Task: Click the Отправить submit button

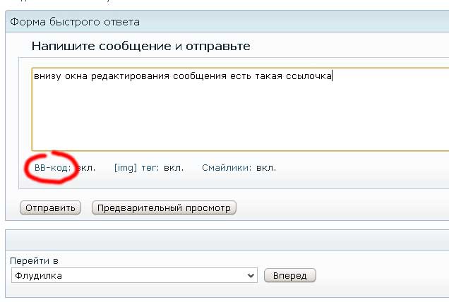Action: click(50, 208)
